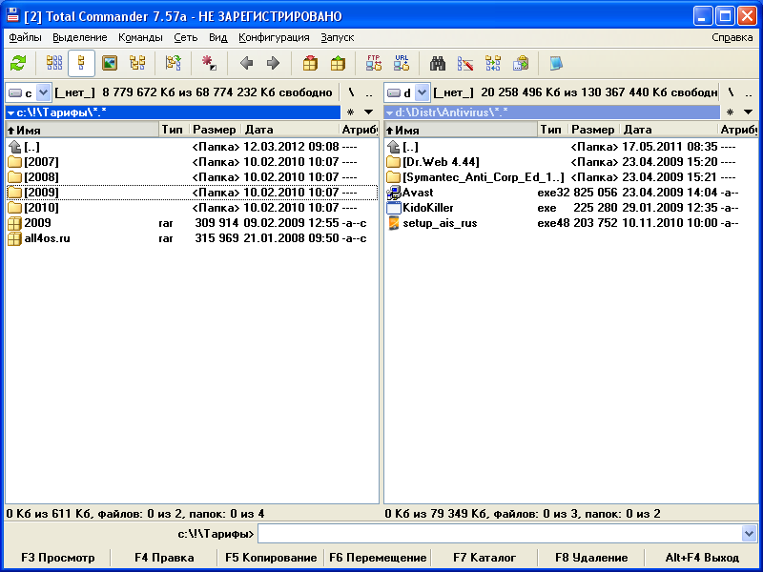Go to root in left panel
763x572 pixels.
[351, 92]
